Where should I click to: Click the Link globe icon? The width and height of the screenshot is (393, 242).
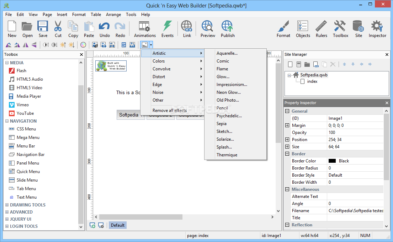coord(187,29)
